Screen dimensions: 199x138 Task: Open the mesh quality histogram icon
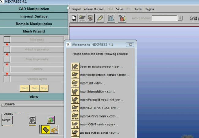tap(111, 18)
